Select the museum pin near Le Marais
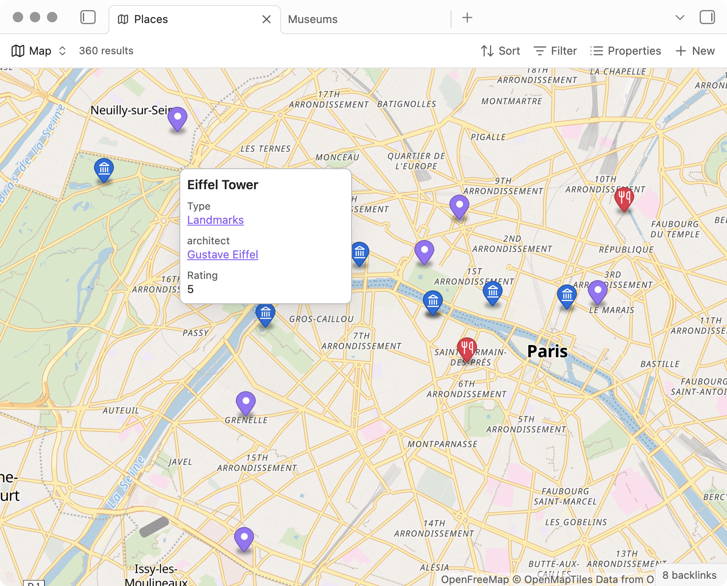The height and width of the screenshot is (586, 727). point(567,294)
